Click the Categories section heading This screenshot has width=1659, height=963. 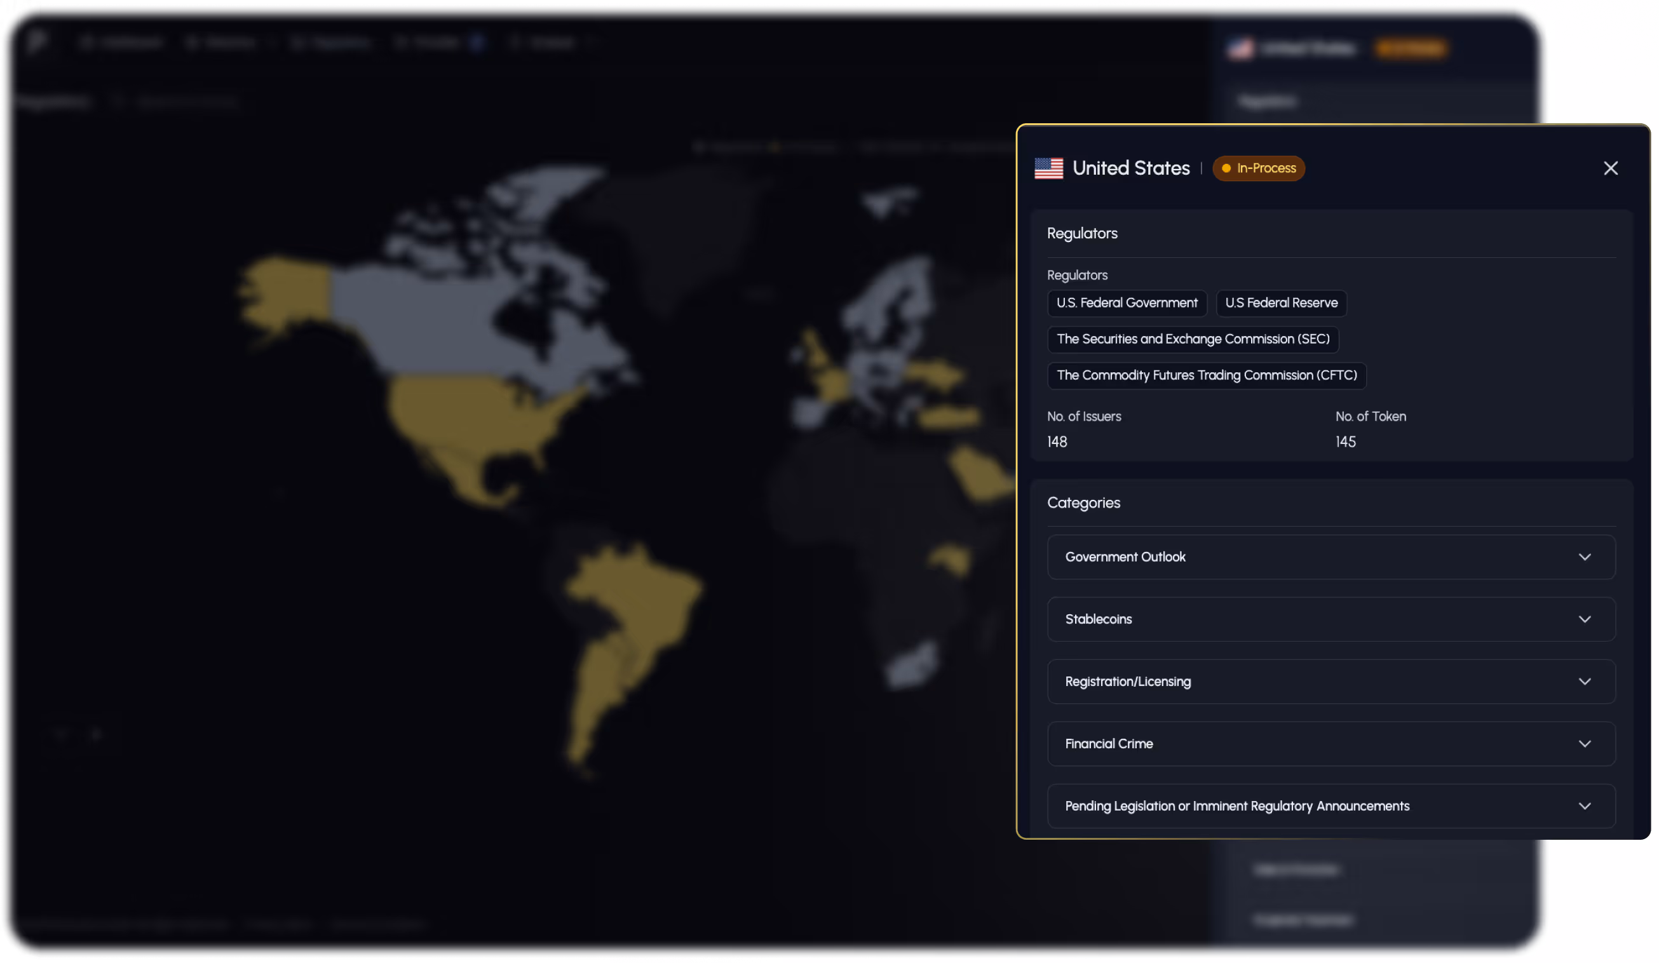pyautogui.click(x=1083, y=503)
